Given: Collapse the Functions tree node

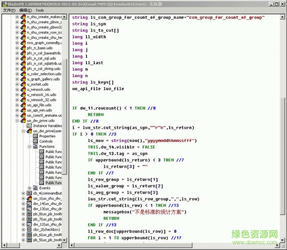Looking at the screenshot, I should click(x=30, y=146).
